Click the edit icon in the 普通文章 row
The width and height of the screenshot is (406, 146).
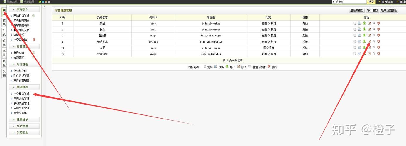[369, 41]
